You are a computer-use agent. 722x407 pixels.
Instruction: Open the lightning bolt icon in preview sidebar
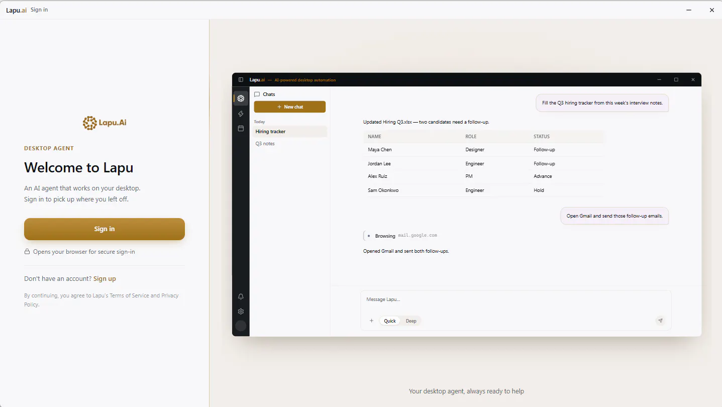tap(241, 114)
